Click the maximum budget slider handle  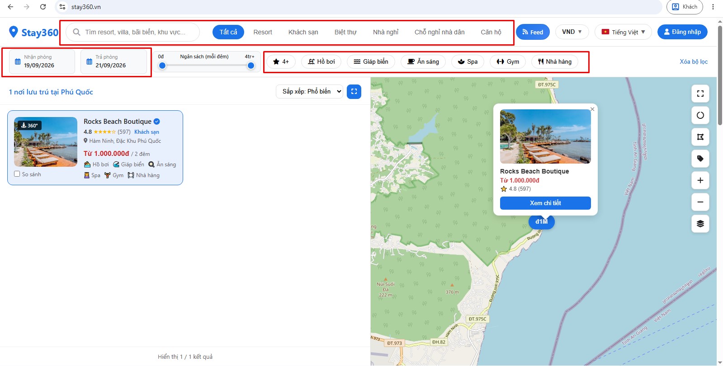pos(251,66)
